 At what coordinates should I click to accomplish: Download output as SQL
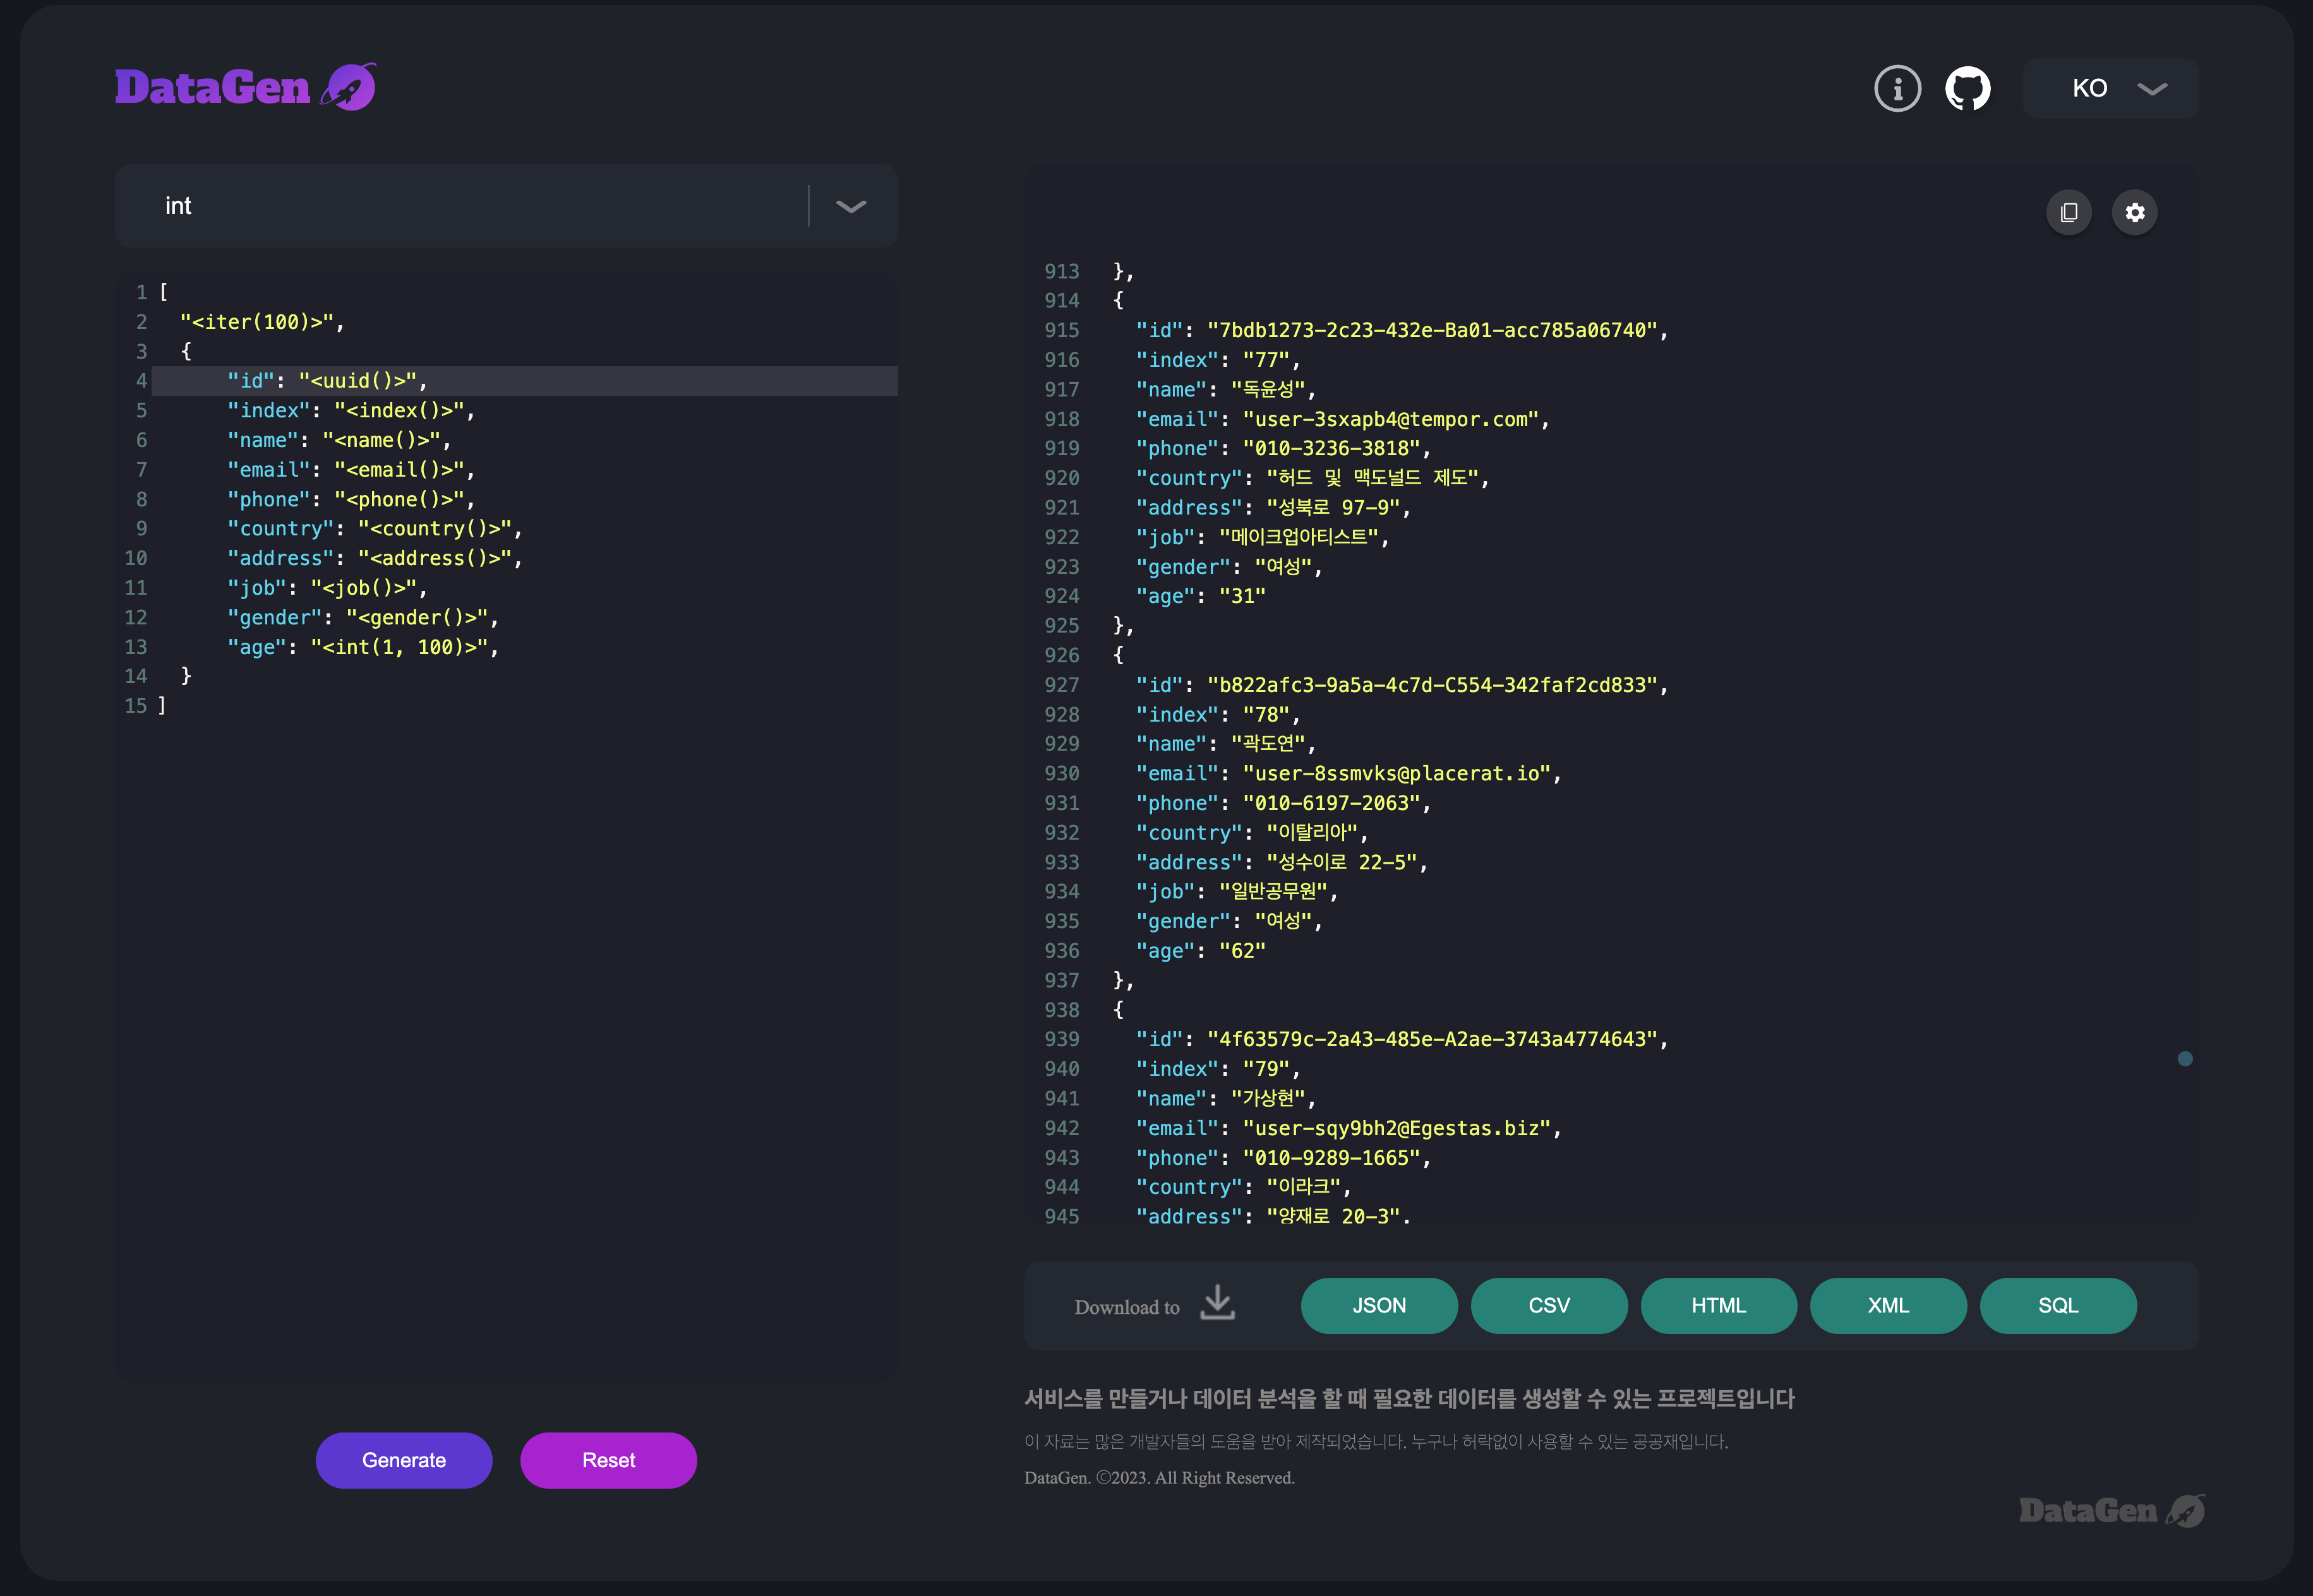tap(2058, 1305)
